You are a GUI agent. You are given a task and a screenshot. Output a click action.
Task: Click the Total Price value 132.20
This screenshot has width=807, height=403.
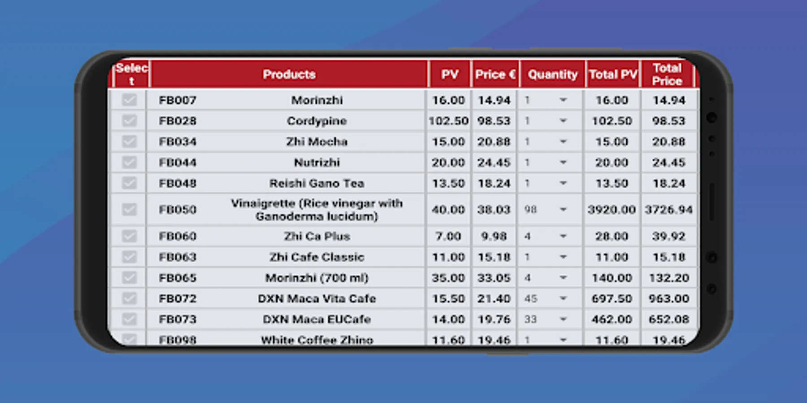tap(669, 278)
